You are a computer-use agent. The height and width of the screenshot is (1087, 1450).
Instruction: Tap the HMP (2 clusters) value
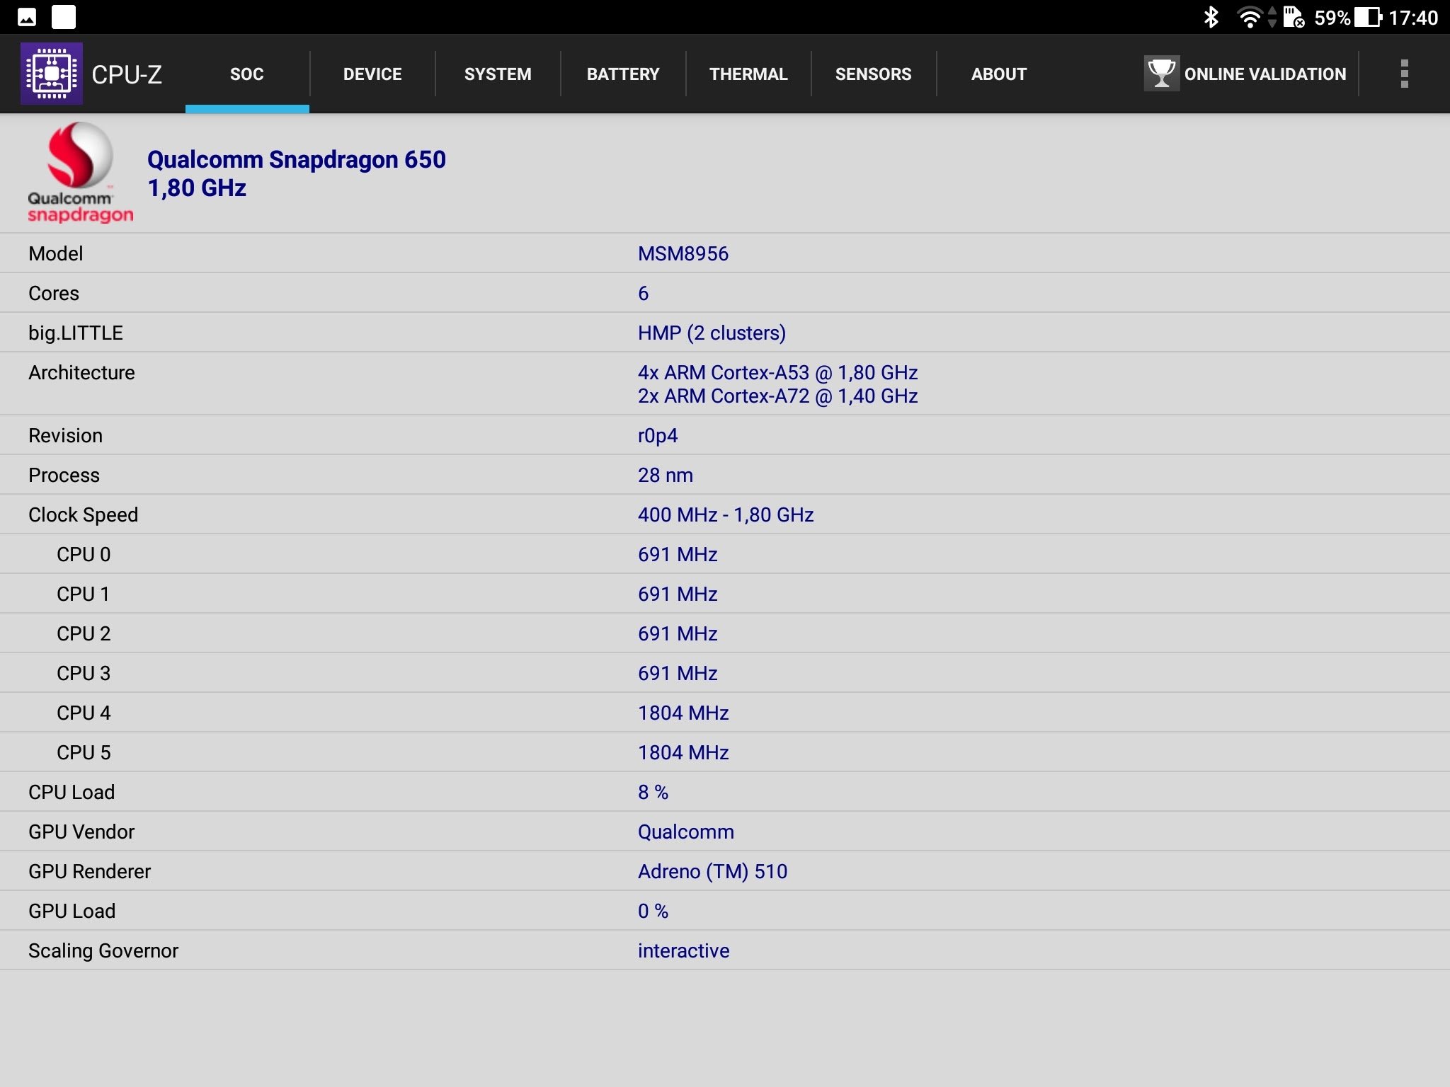pos(712,333)
